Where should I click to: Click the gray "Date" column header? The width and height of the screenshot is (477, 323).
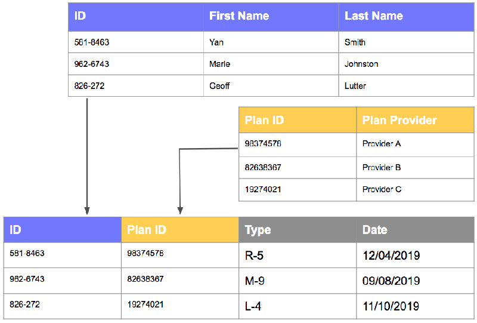[375, 230]
